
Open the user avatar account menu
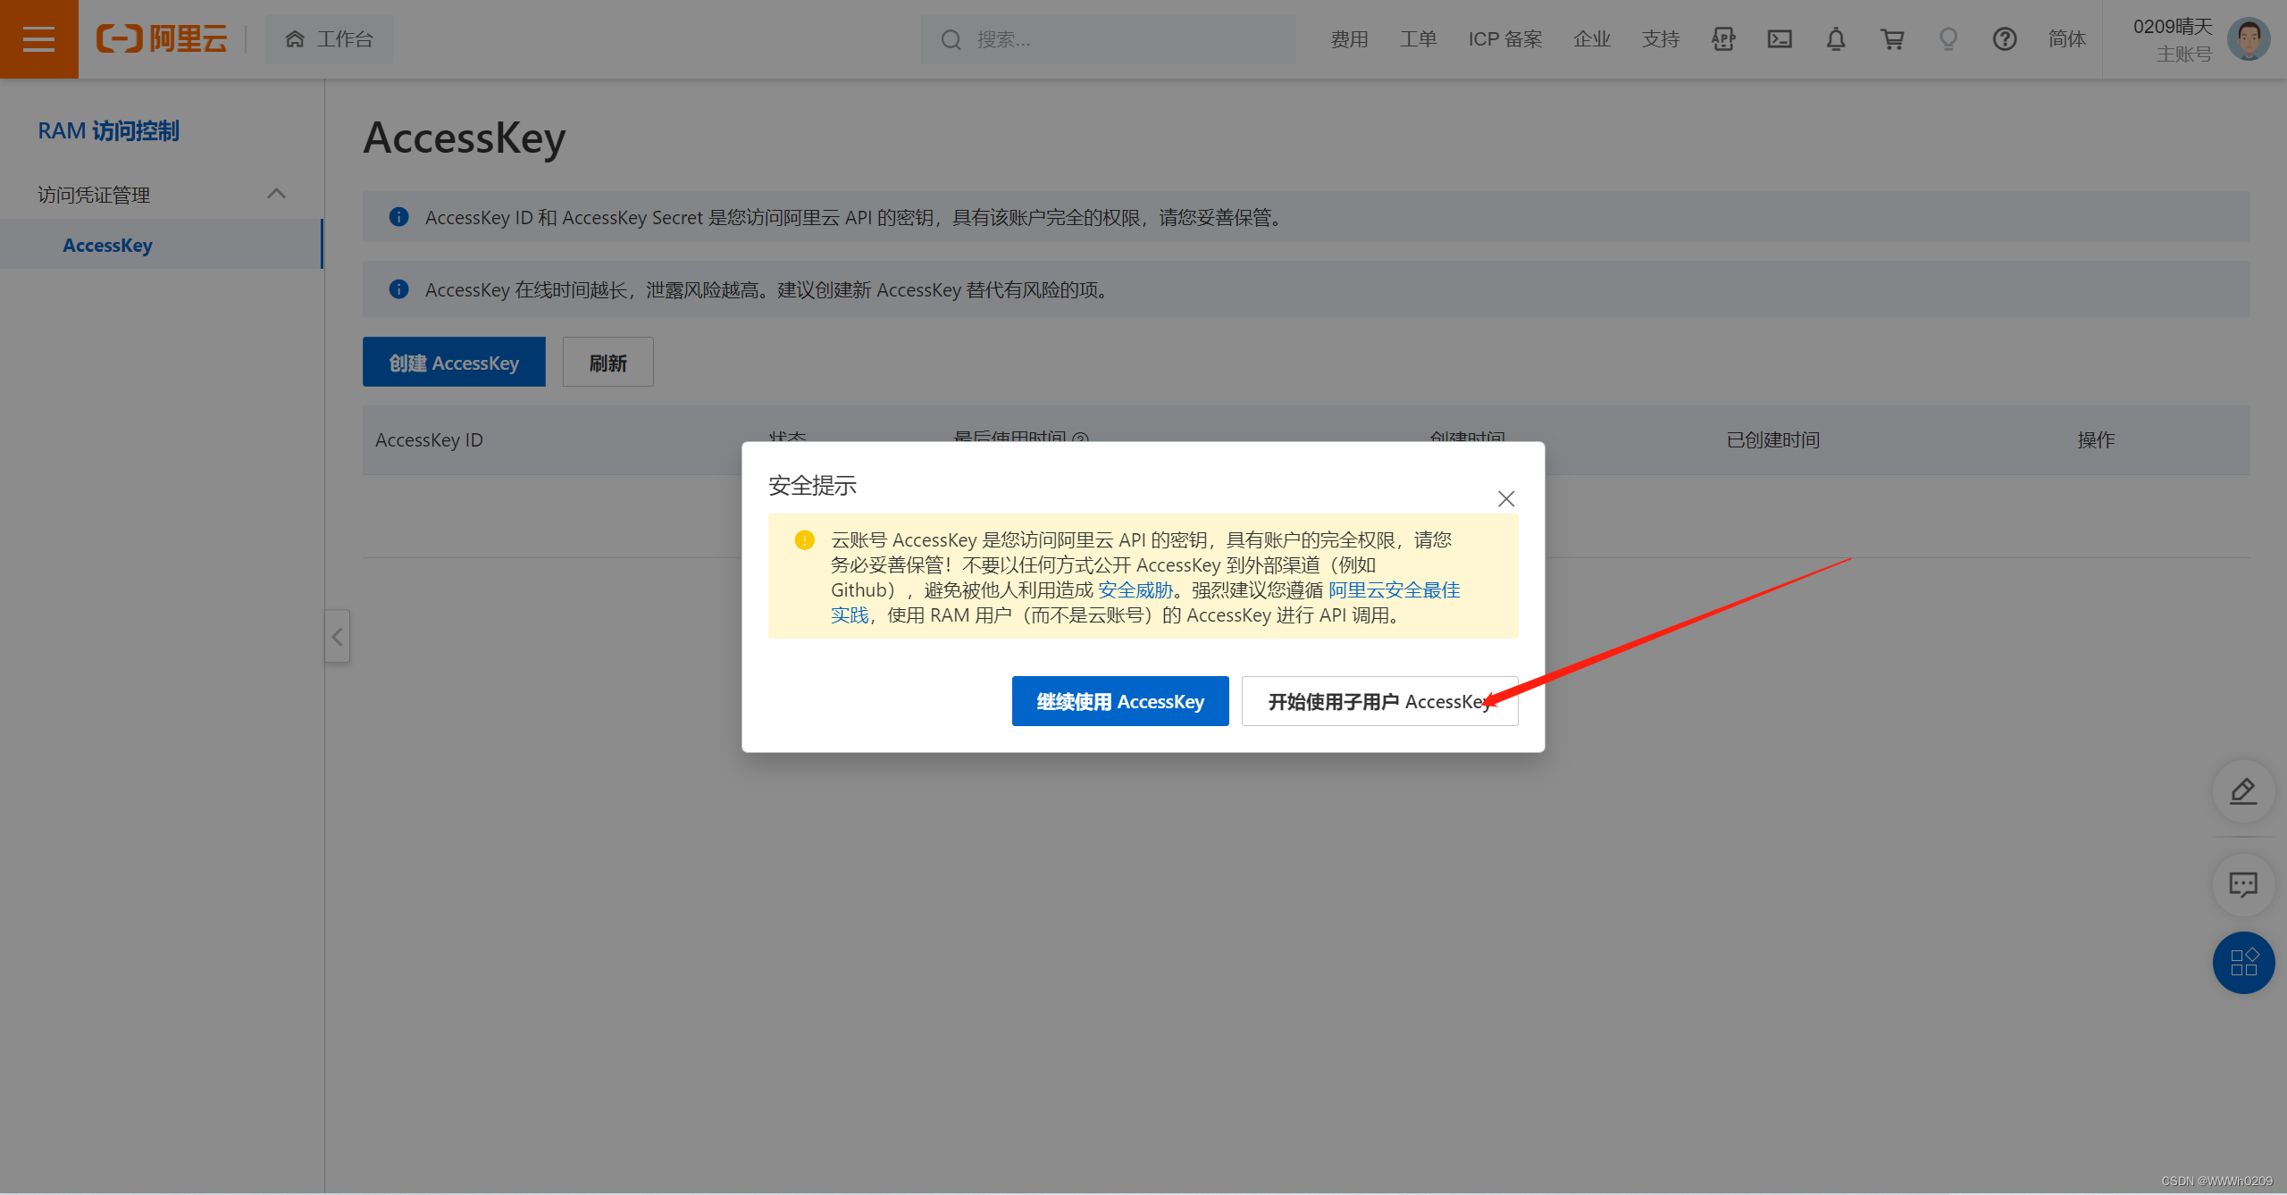pyautogui.click(x=2249, y=39)
